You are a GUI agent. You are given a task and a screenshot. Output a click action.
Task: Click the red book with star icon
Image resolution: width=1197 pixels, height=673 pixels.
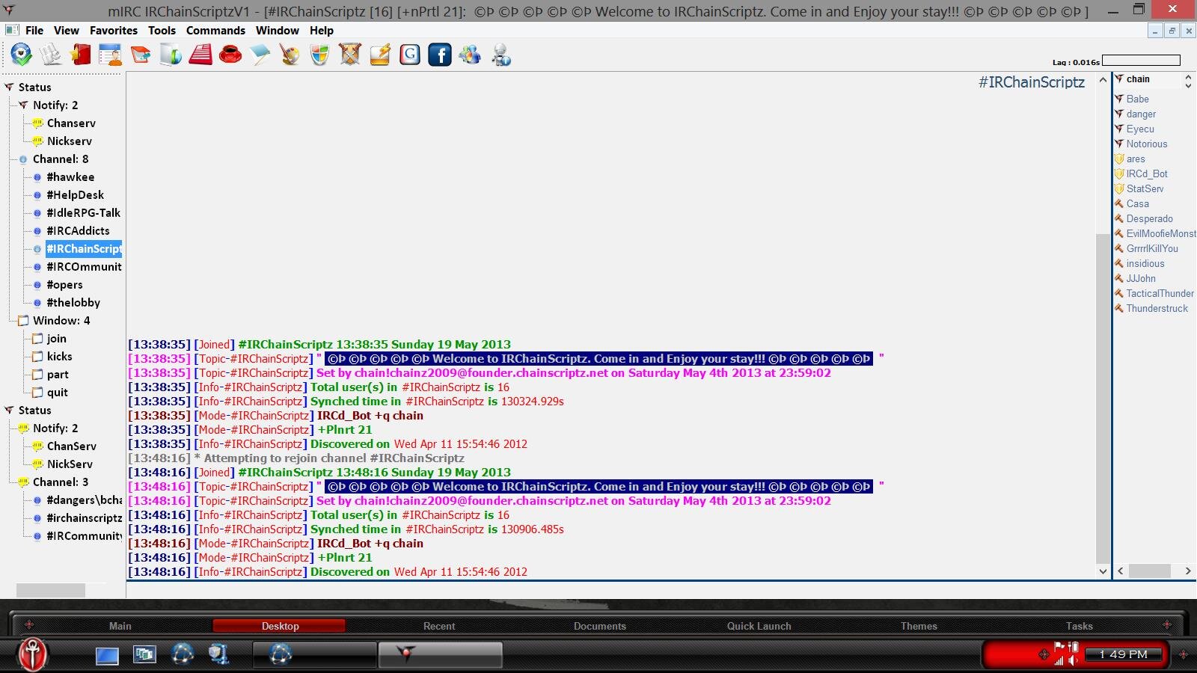tap(81, 55)
